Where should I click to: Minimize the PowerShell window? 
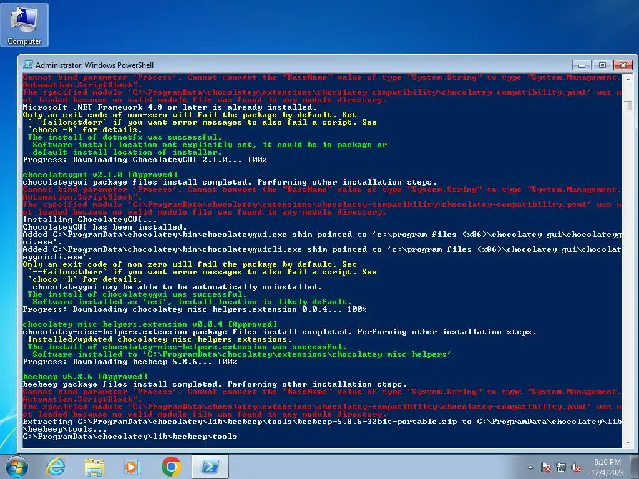(582, 65)
